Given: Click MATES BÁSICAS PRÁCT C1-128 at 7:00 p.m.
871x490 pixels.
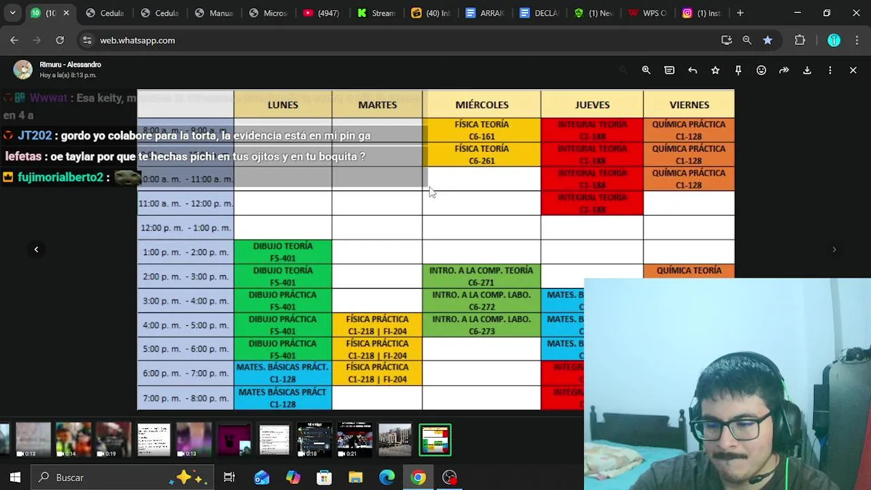Looking at the screenshot, I should click(282, 398).
